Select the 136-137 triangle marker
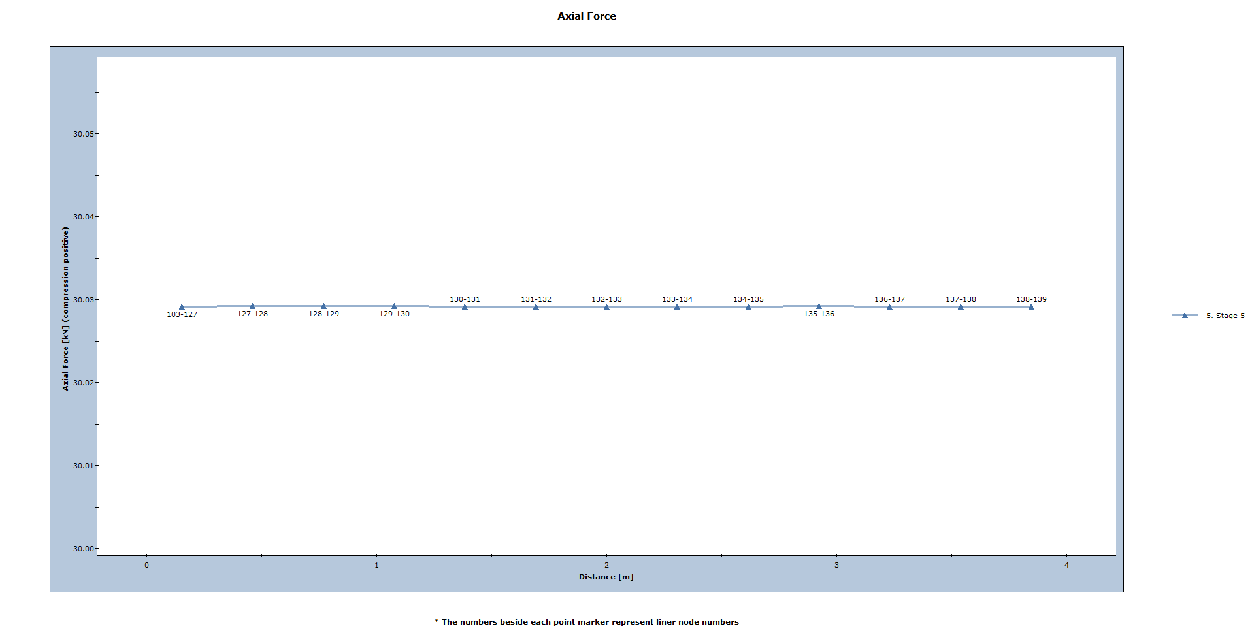Screen dimensions: 1252x633 point(889,306)
